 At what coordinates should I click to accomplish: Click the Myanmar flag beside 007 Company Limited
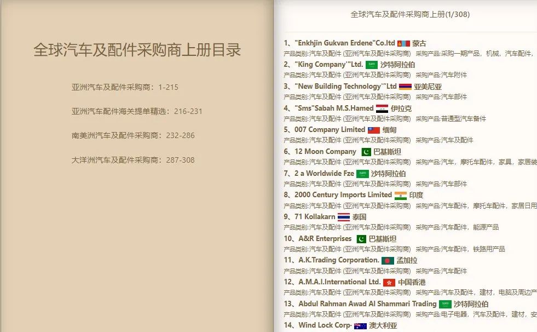[374, 130]
